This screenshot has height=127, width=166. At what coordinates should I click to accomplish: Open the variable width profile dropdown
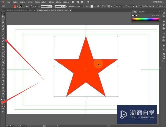click(x=53, y=6)
